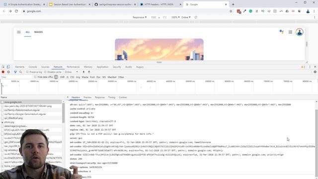
Task: Click the DevTools warnings count icon
Action: tap(303, 67)
